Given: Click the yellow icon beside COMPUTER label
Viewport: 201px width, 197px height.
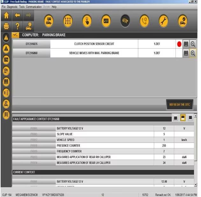Looking at the screenshot, I should (15, 35).
